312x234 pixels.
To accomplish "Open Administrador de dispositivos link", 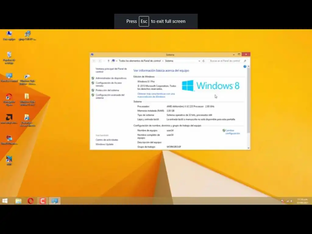I will (111, 78).
